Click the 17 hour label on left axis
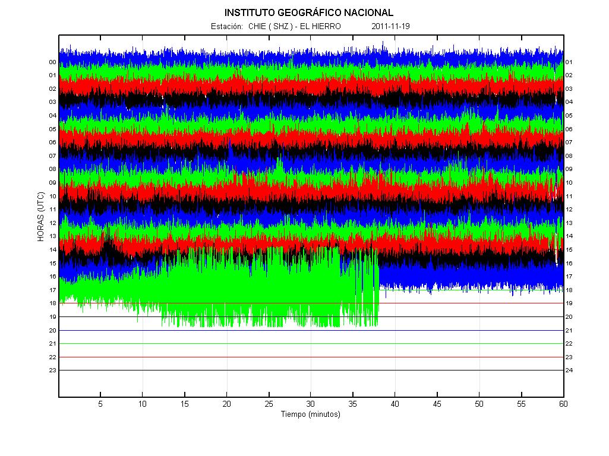Image resolution: width=609 pixels, height=456 pixels. [x=52, y=290]
